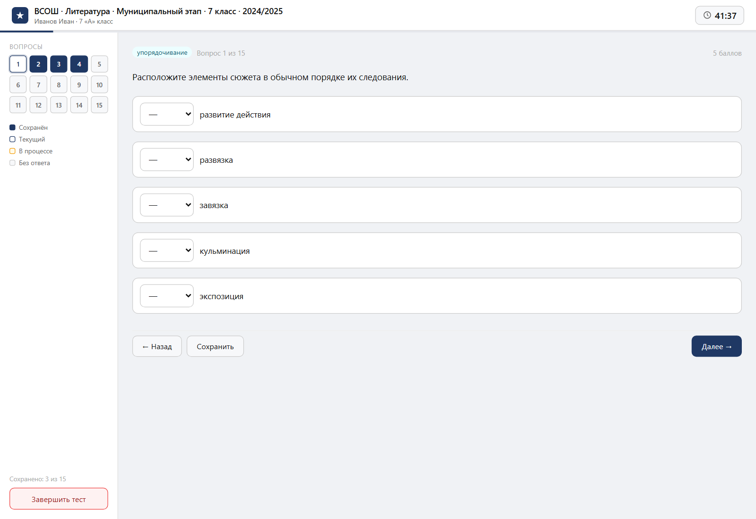Go to question 2

(38, 64)
